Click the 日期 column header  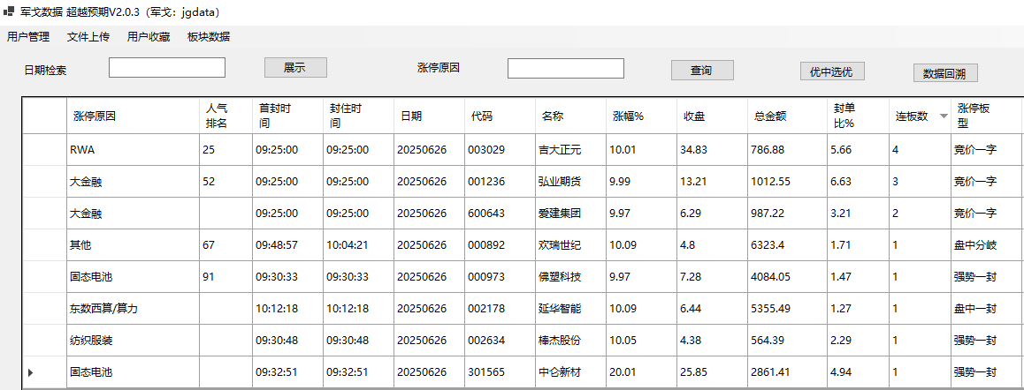click(x=429, y=116)
